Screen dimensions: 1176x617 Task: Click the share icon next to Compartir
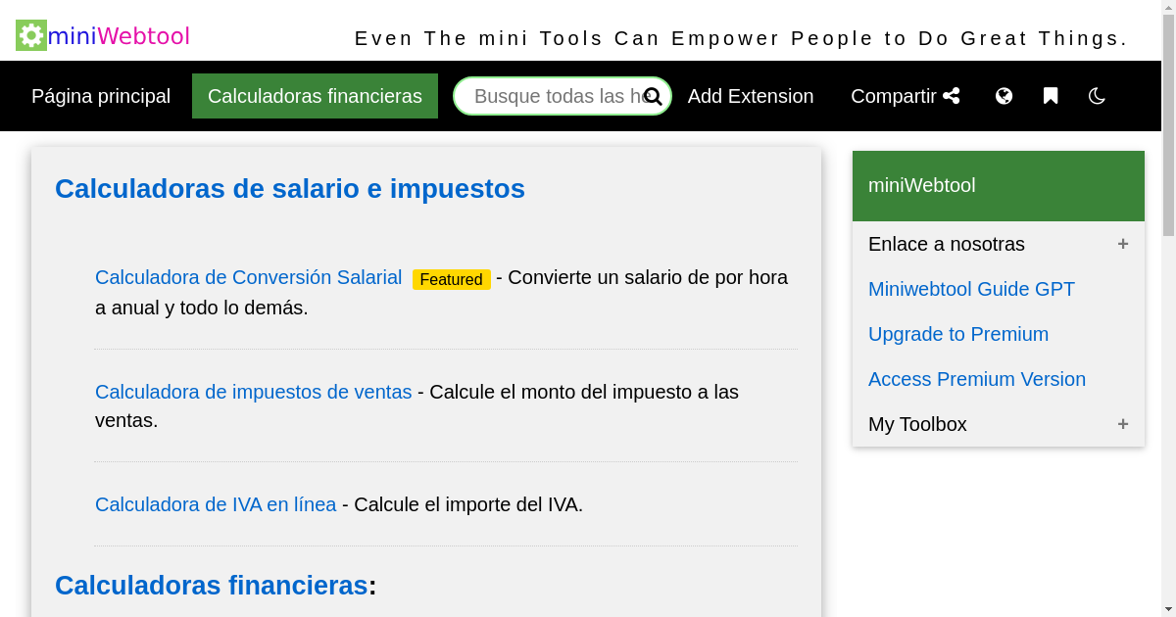(x=952, y=95)
